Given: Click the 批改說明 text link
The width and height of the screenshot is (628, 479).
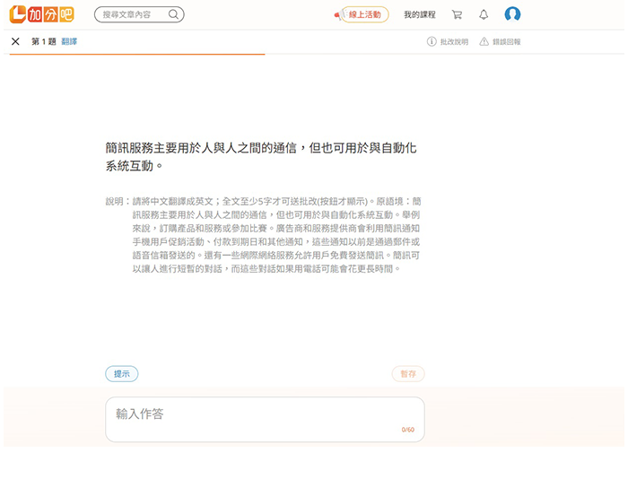Looking at the screenshot, I should click(x=454, y=41).
